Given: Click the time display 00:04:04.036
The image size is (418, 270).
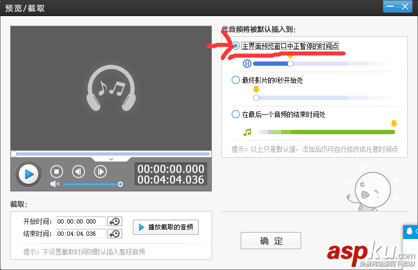Looking at the screenshot, I should click(x=171, y=180).
